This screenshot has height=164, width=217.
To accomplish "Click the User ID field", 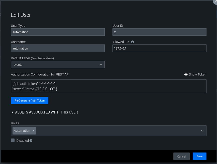I will coord(159,32).
